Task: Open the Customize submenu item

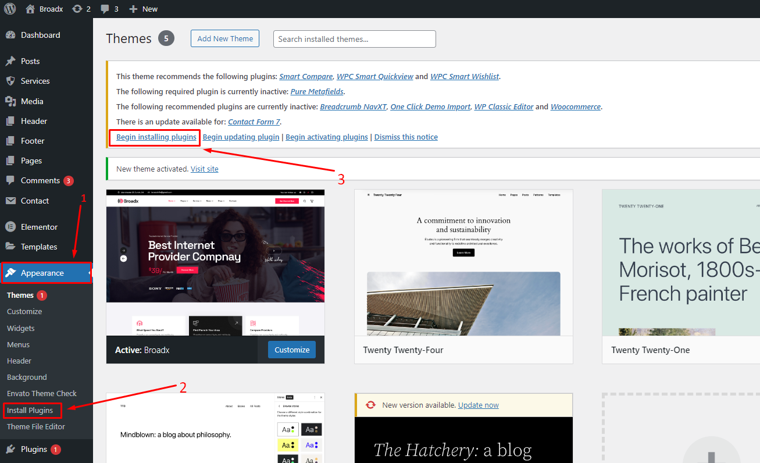Action: pos(24,312)
